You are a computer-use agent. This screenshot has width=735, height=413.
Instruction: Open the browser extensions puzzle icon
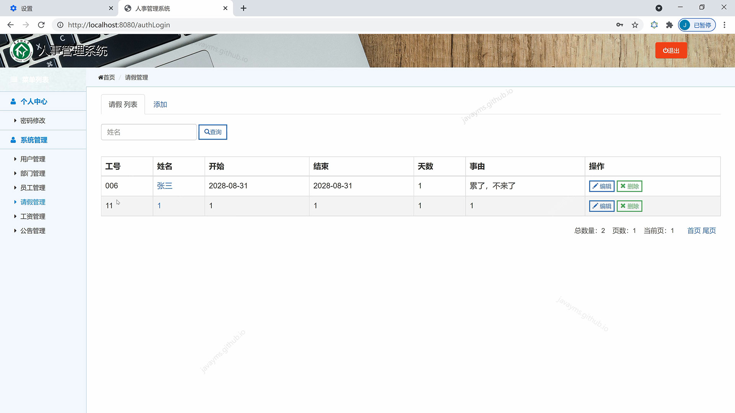(x=669, y=24)
